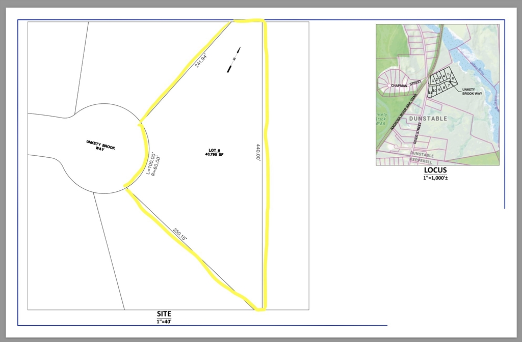This screenshot has height=342, width=522.
Task: Click the SITE title below the plan
Action: pyautogui.click(x=164, y=314)
